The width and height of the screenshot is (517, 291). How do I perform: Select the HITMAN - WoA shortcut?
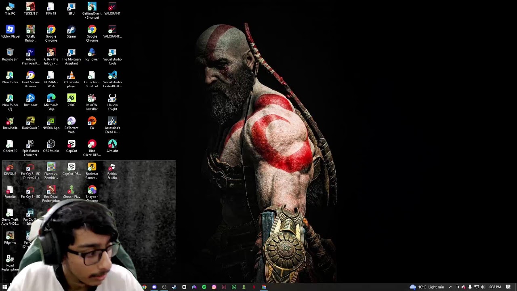(x=51, y=80)
